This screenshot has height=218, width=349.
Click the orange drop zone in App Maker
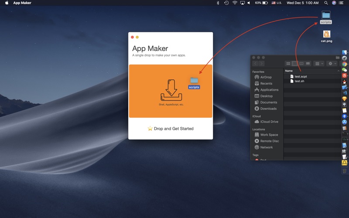[x=171, y=91]
